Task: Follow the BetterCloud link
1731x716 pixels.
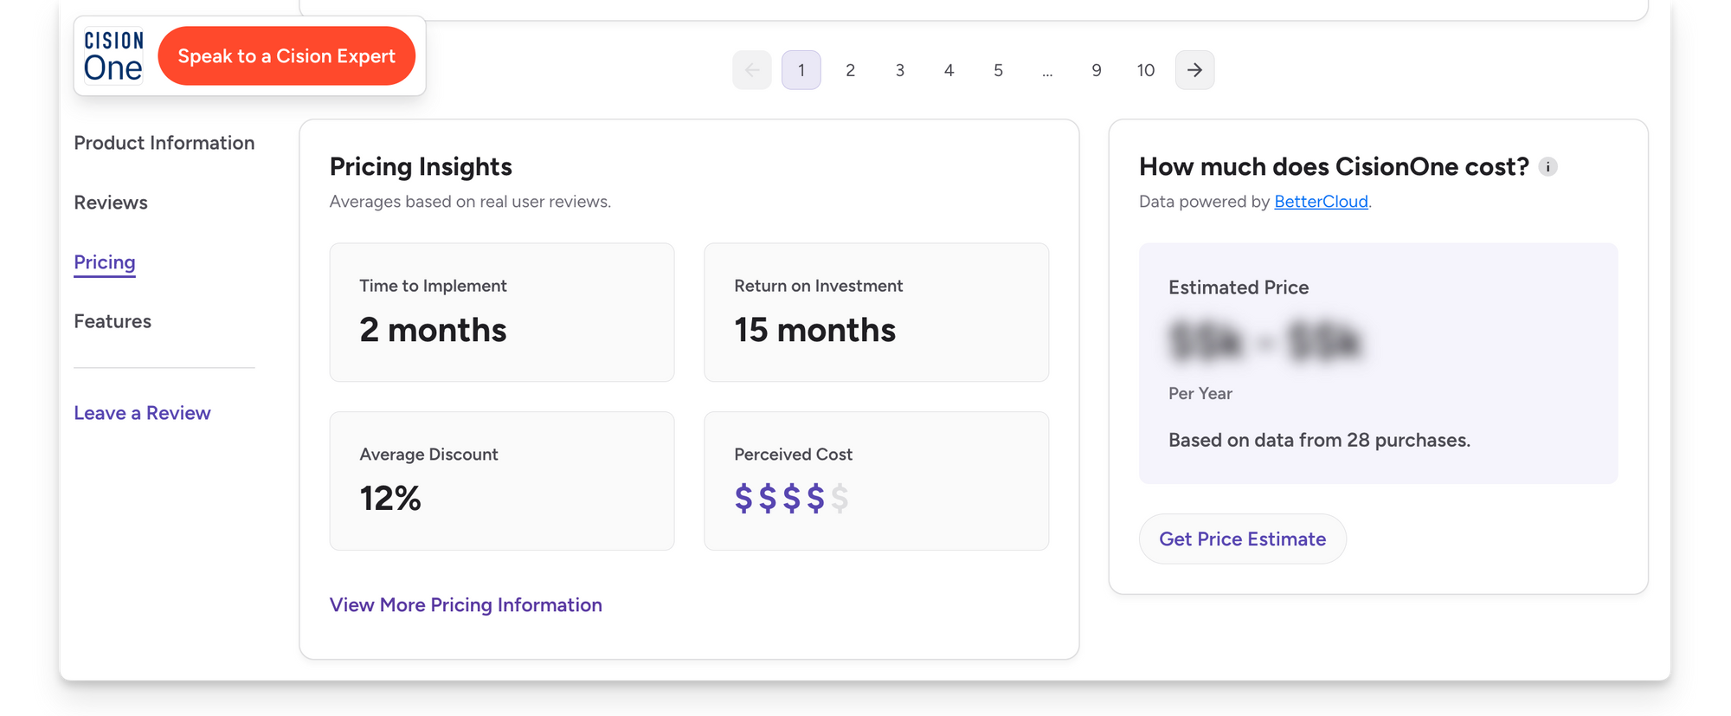Action: (x=1321, y=202)
